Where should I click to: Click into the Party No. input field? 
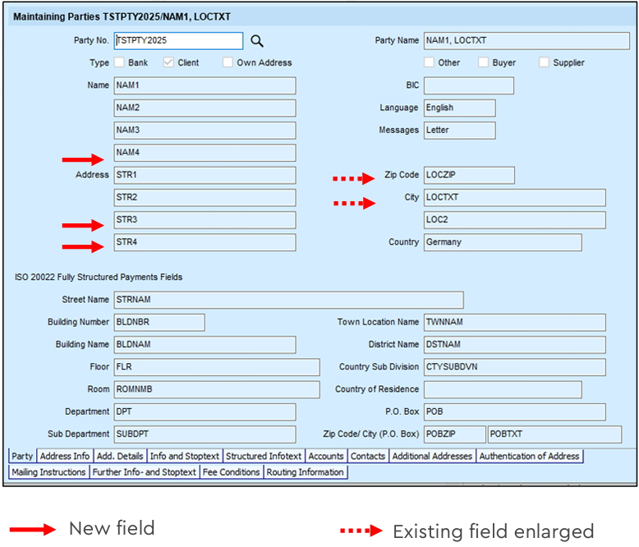pos(178,41)
